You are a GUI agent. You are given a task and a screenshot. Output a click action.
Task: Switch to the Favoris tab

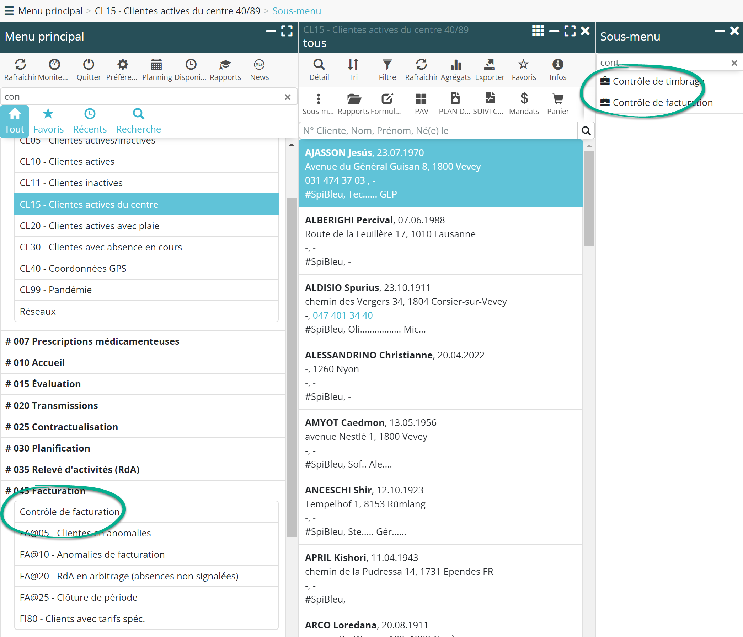coord(48,121)
